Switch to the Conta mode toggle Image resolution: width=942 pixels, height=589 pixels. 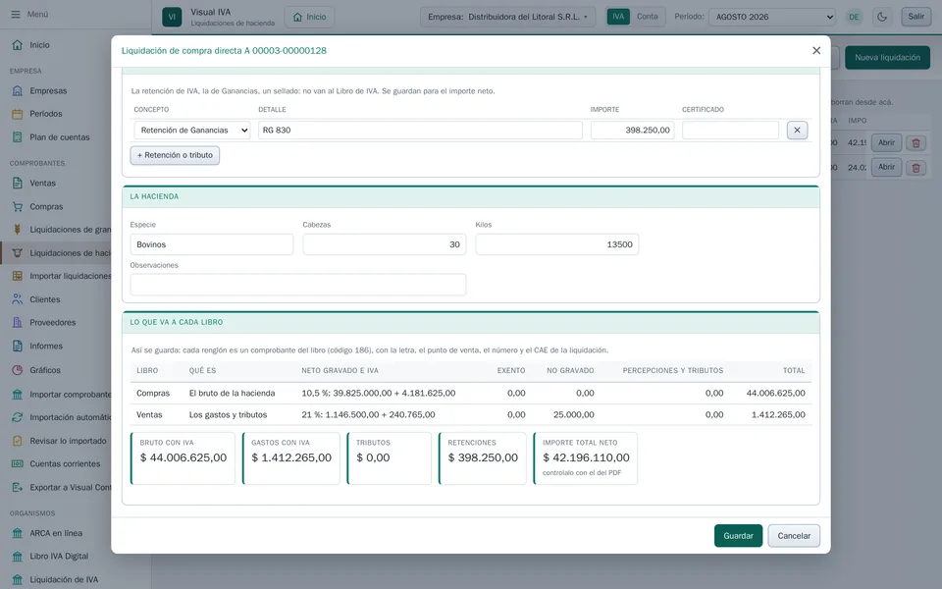[647, 17]
